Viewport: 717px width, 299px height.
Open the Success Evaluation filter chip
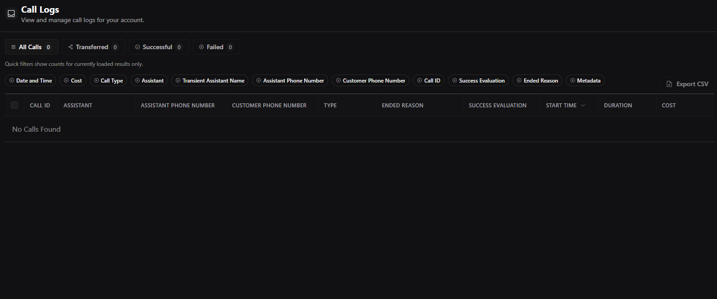coord(478,81)
